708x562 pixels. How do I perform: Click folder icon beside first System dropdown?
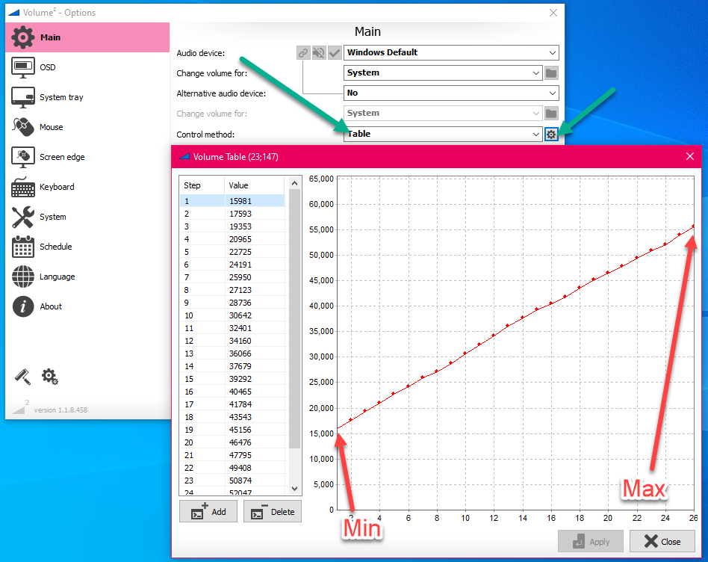(x=551, y=72)
